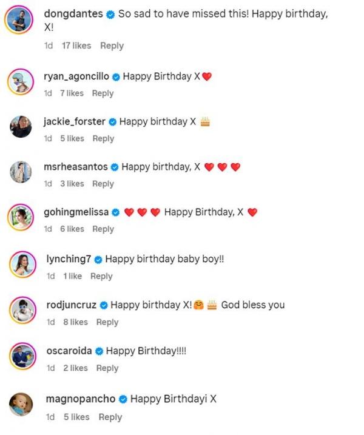Click the dongdantes username link

[74, 14]
